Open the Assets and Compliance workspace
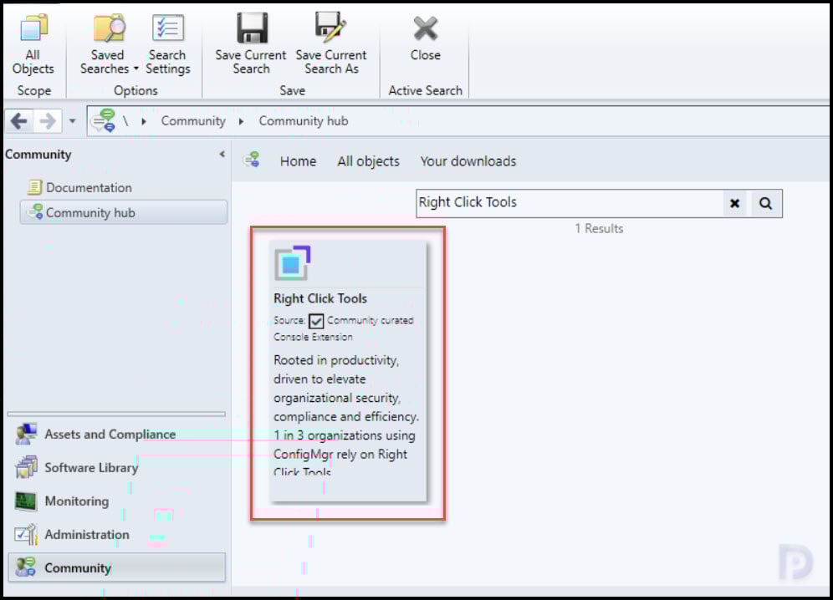 [x=110, y=435]
